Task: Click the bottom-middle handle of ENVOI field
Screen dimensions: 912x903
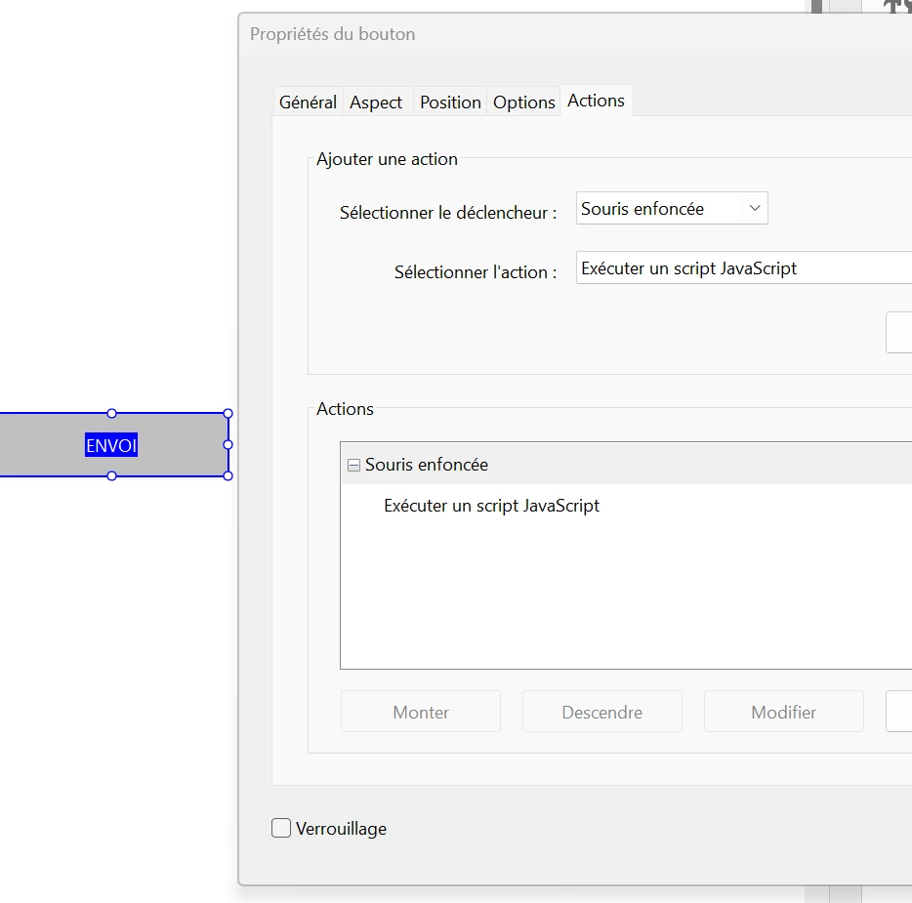Action: pyautogui.click(x=111, y=476)
